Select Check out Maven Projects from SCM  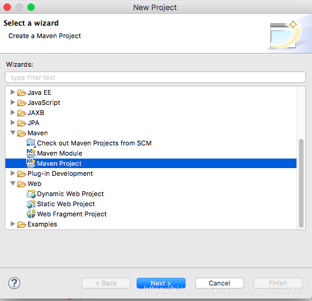point(94,143)
